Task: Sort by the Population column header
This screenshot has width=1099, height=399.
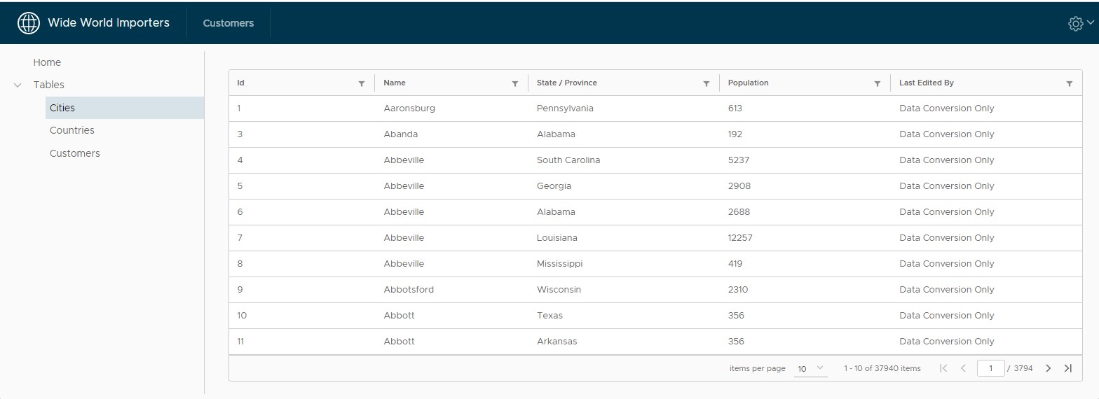Action: pyautogui.click(x=748, y=83)
